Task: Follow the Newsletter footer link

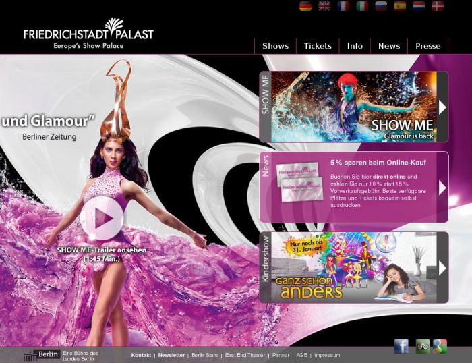Action: coord(171,355)
